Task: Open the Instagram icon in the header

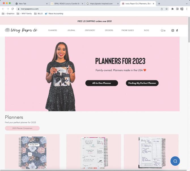Action: pyautogui.click(x=173, y=31)
